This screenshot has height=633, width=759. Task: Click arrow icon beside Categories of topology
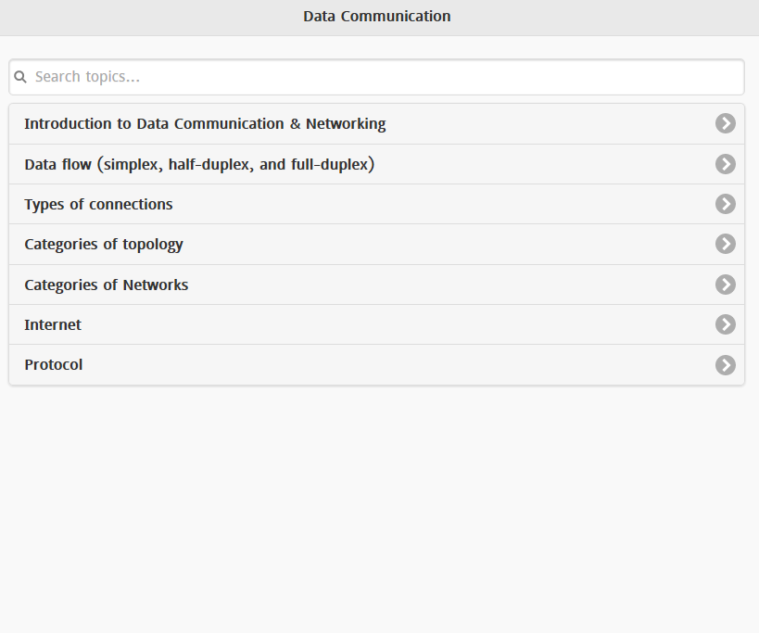pos(725,244)
